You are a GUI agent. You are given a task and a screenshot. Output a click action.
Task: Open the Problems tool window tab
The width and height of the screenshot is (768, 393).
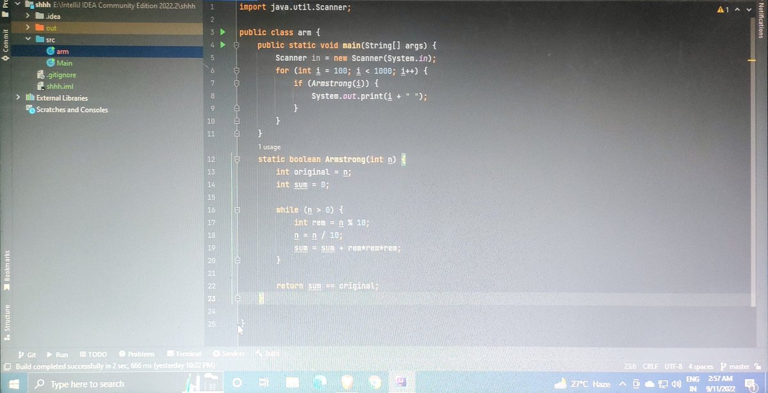[136, 354]
